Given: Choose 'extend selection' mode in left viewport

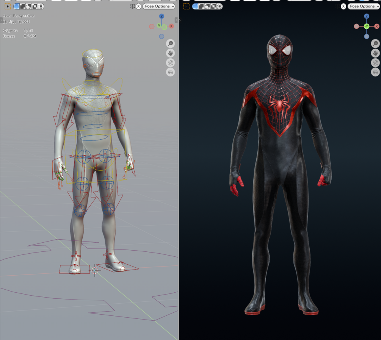Looking at the screenshot, I should 23,6.
